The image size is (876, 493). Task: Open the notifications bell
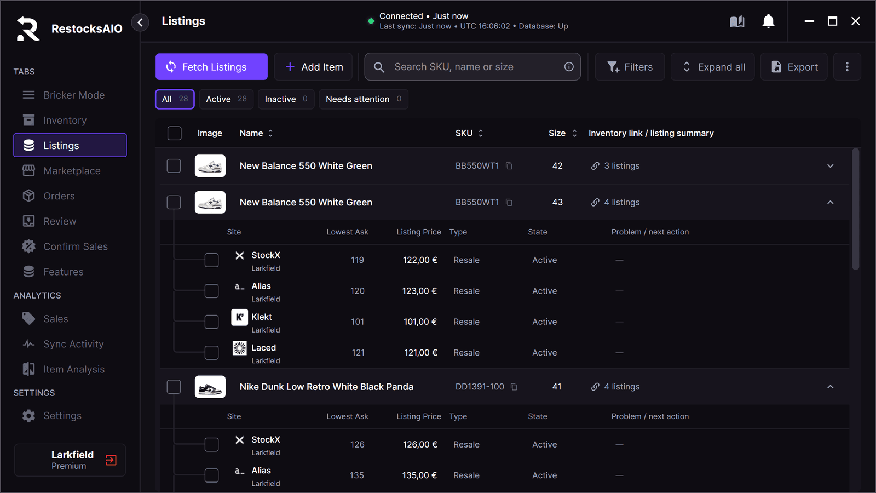click(769, 21)
